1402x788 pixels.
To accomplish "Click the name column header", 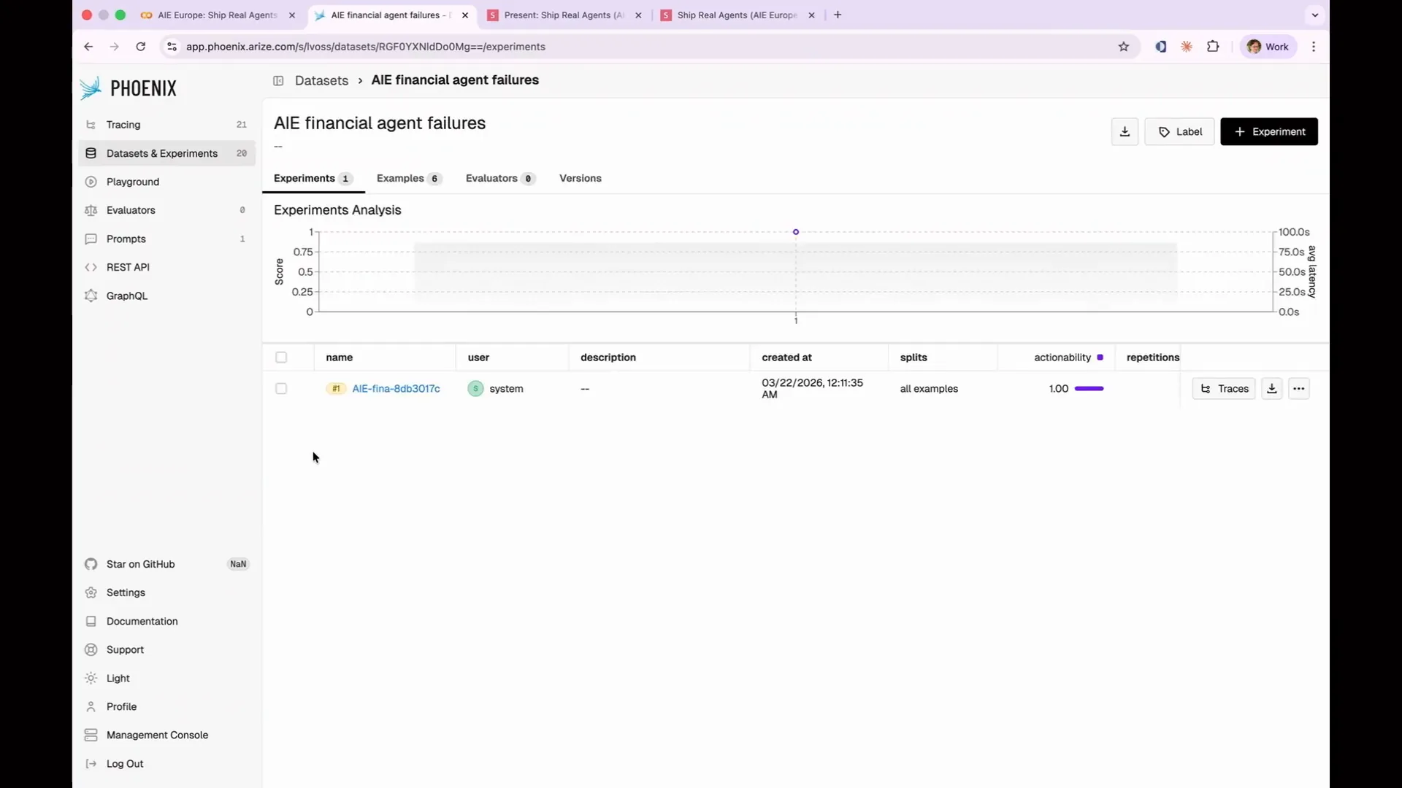I will 340,358.
